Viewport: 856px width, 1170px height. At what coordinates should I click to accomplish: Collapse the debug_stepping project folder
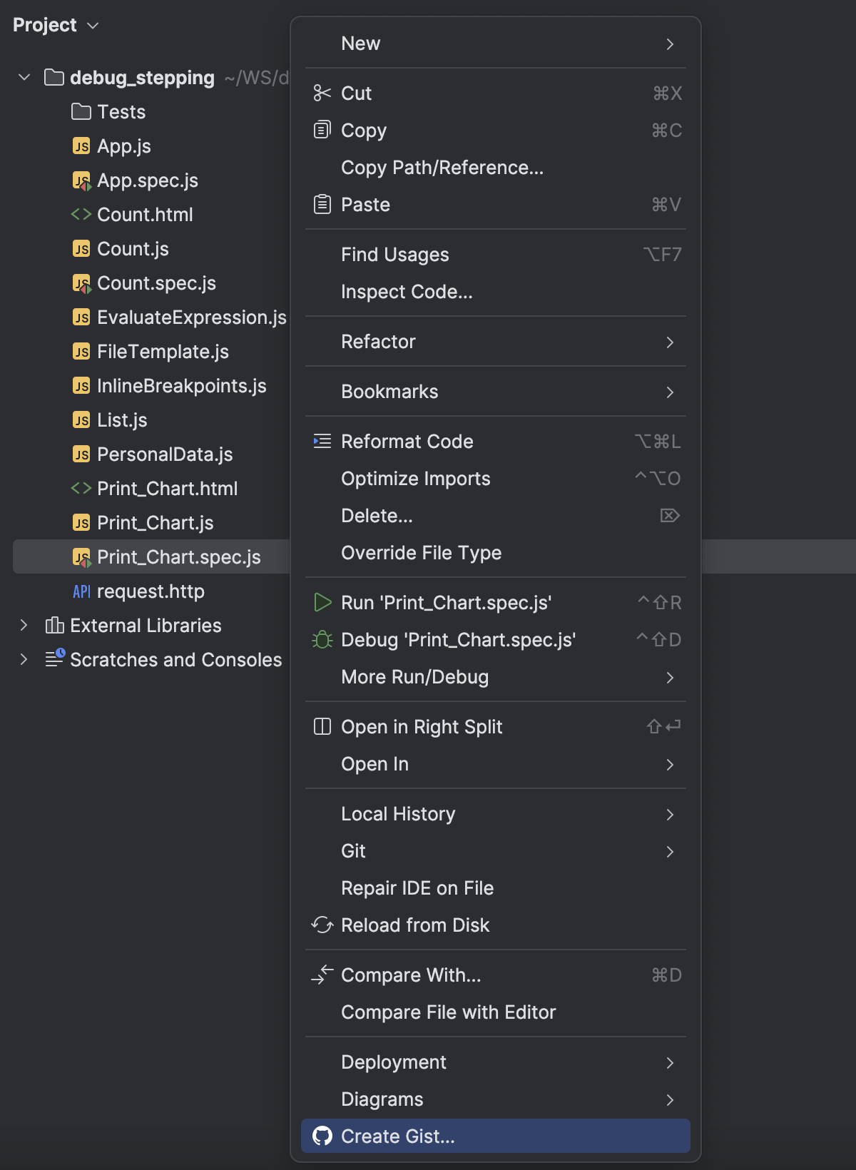tap(24, 77)
